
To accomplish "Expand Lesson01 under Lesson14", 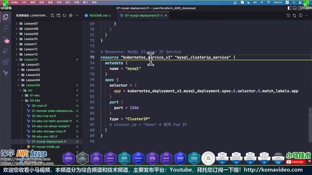I will click(33, 65).
